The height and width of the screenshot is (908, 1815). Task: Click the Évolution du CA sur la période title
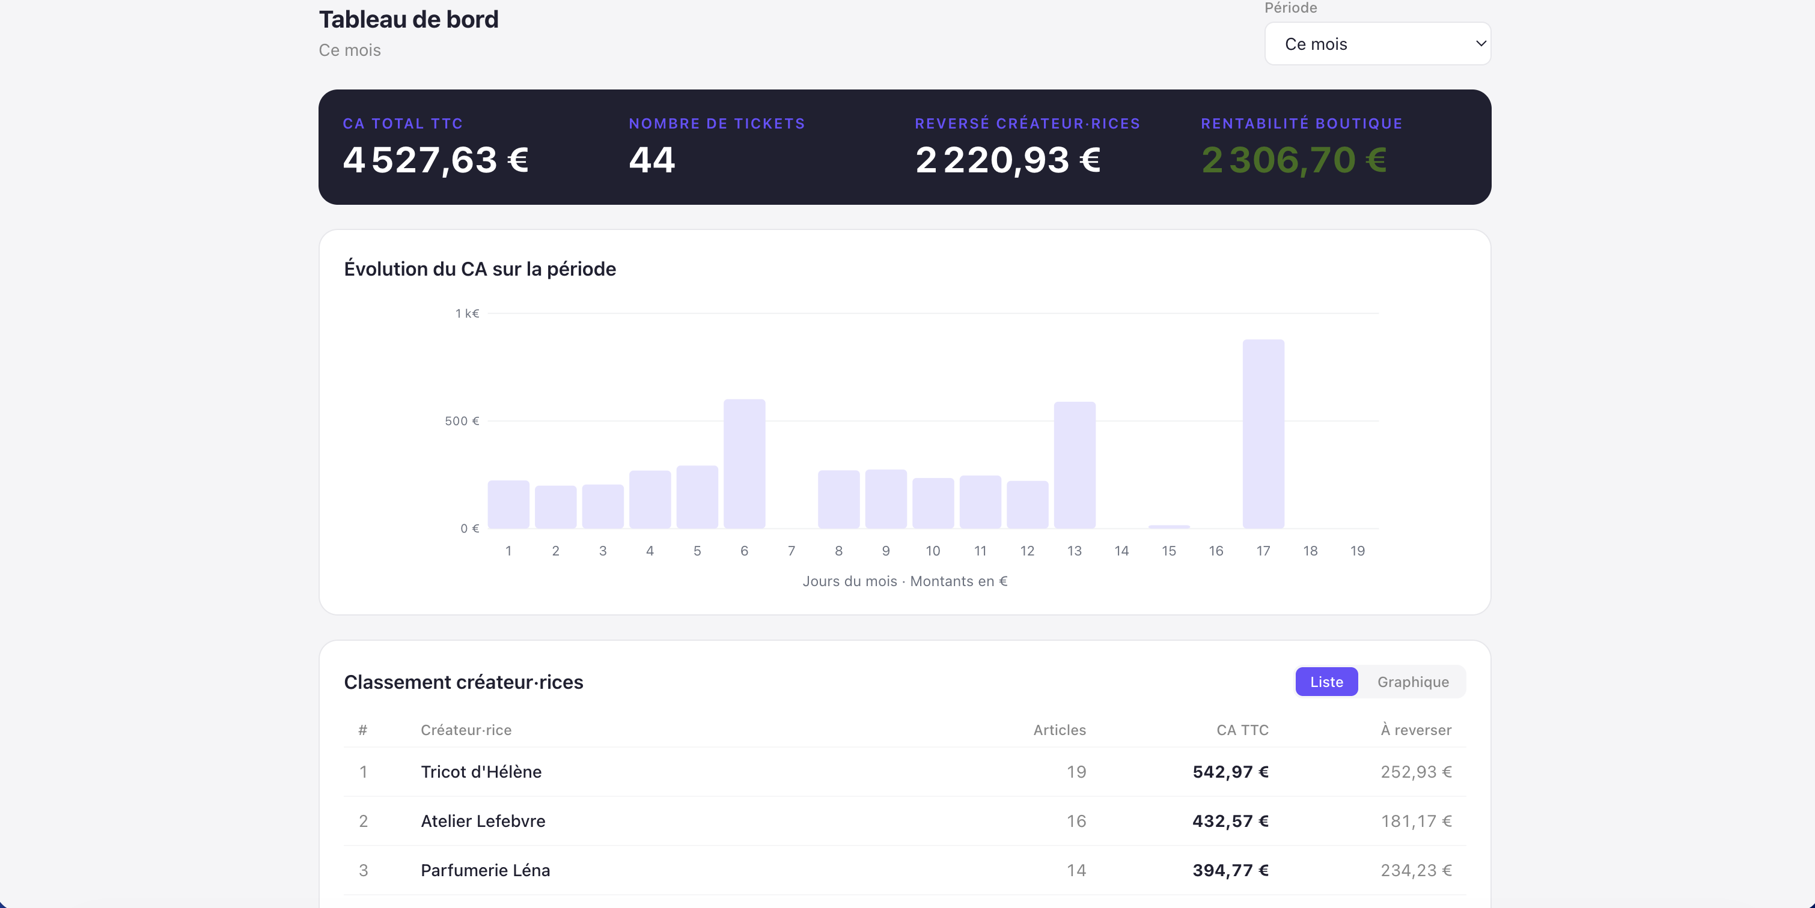(x=480, y=269)
